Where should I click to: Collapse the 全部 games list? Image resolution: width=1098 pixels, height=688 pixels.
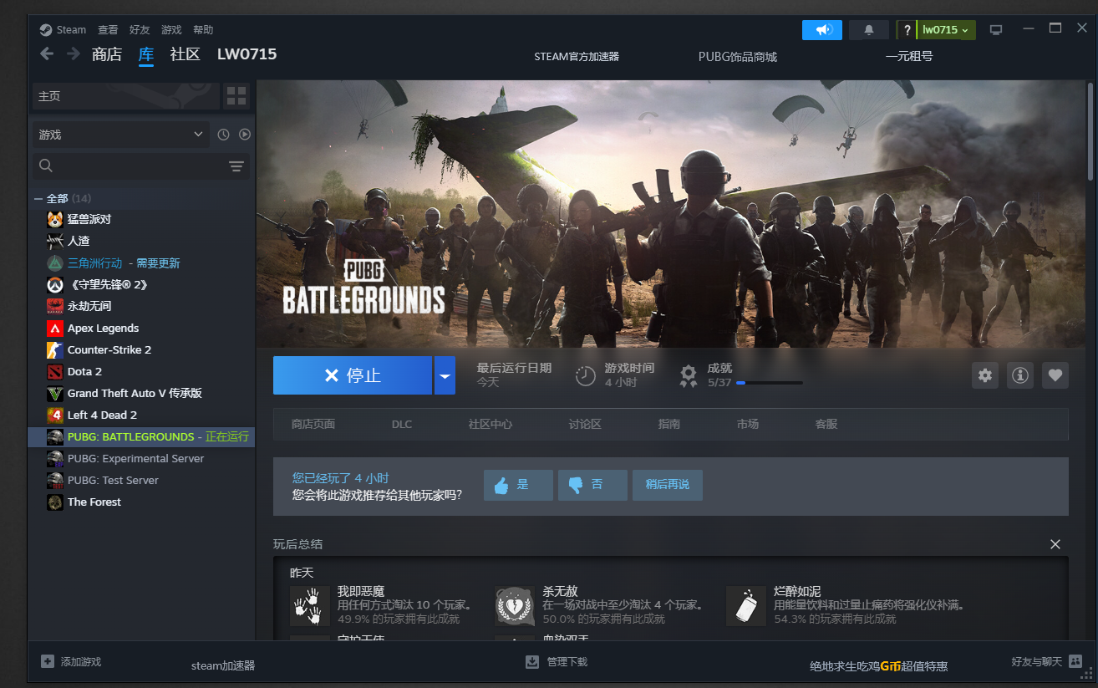click(38, 199)
